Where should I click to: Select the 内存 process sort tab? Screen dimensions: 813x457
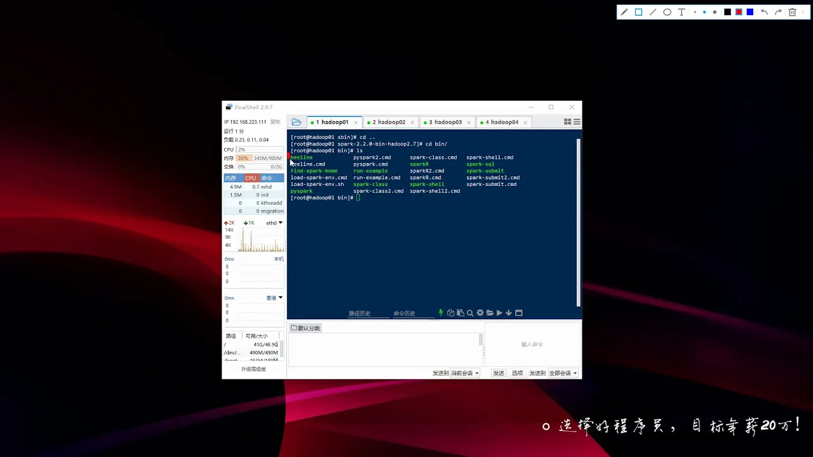[231, 178]
